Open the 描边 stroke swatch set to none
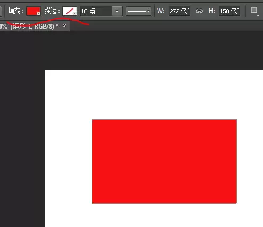The height and width of the screenshot is (227, 263). tap(70, 11)
